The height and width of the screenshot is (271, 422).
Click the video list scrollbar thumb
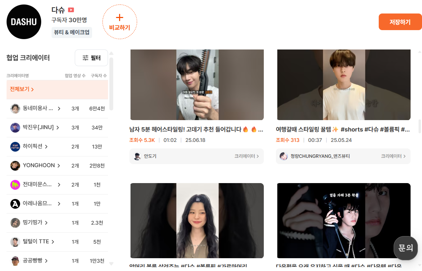coord(420,127)
